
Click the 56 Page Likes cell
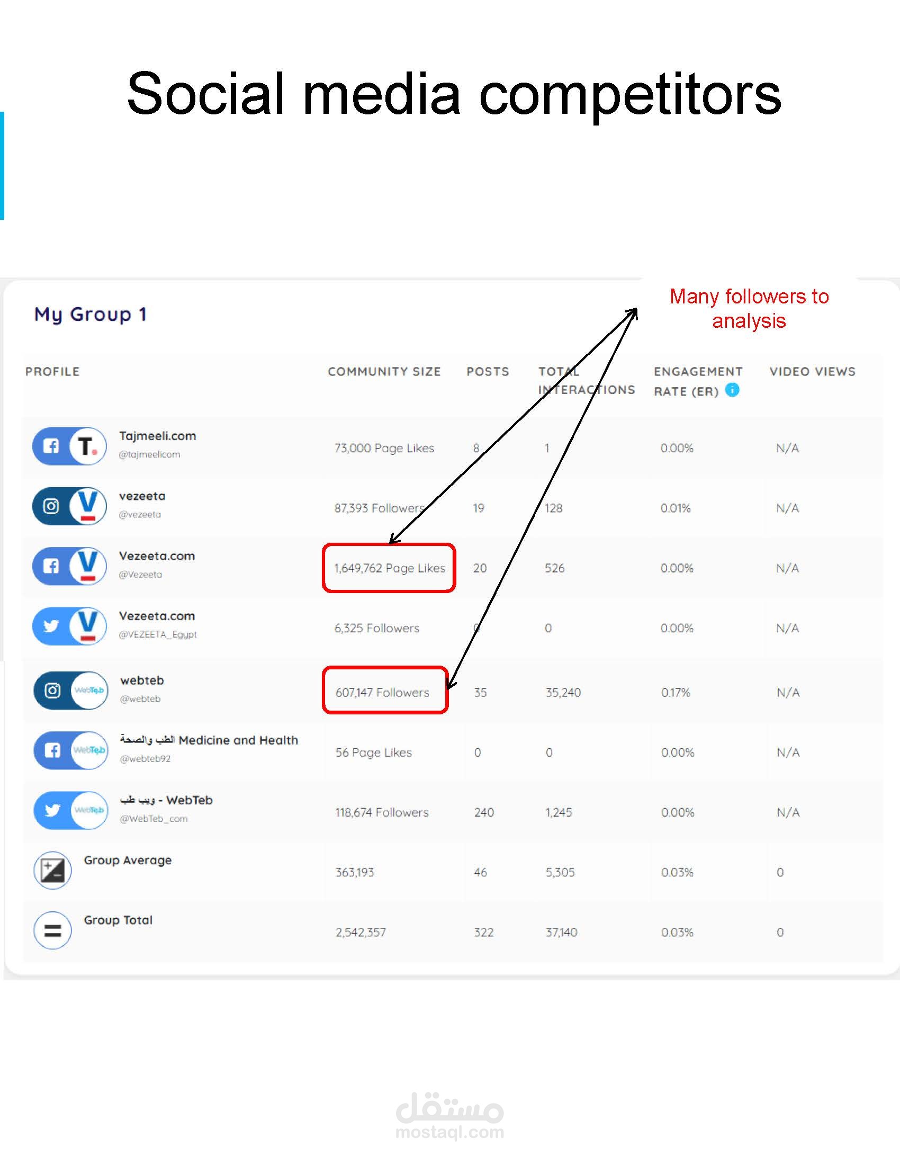pos(374,752)
